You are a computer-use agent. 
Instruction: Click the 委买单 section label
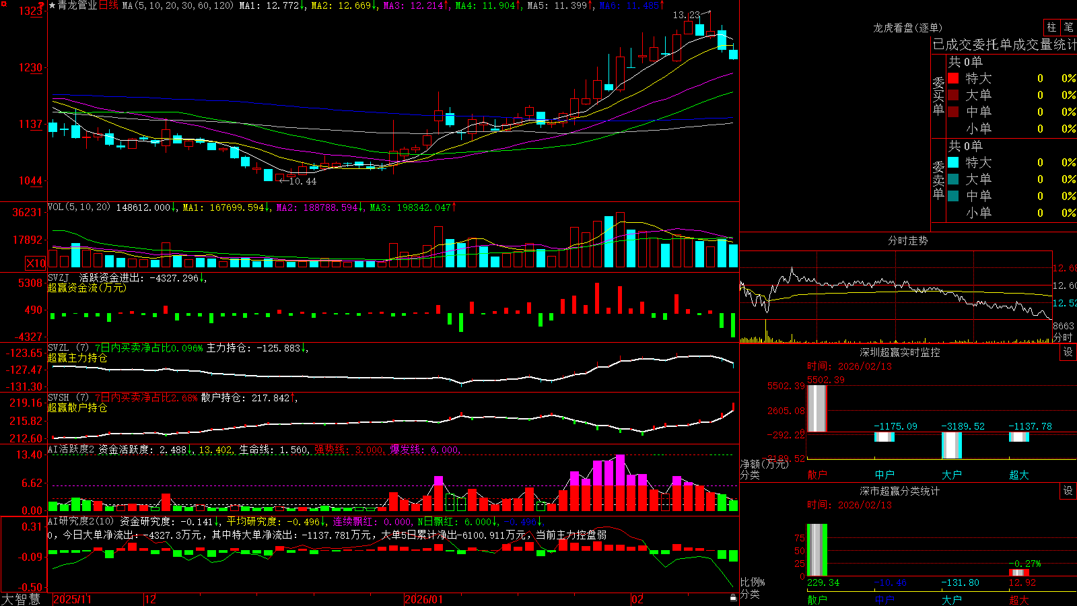[938, 96]
